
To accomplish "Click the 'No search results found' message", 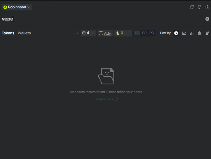I will point(106,92).
